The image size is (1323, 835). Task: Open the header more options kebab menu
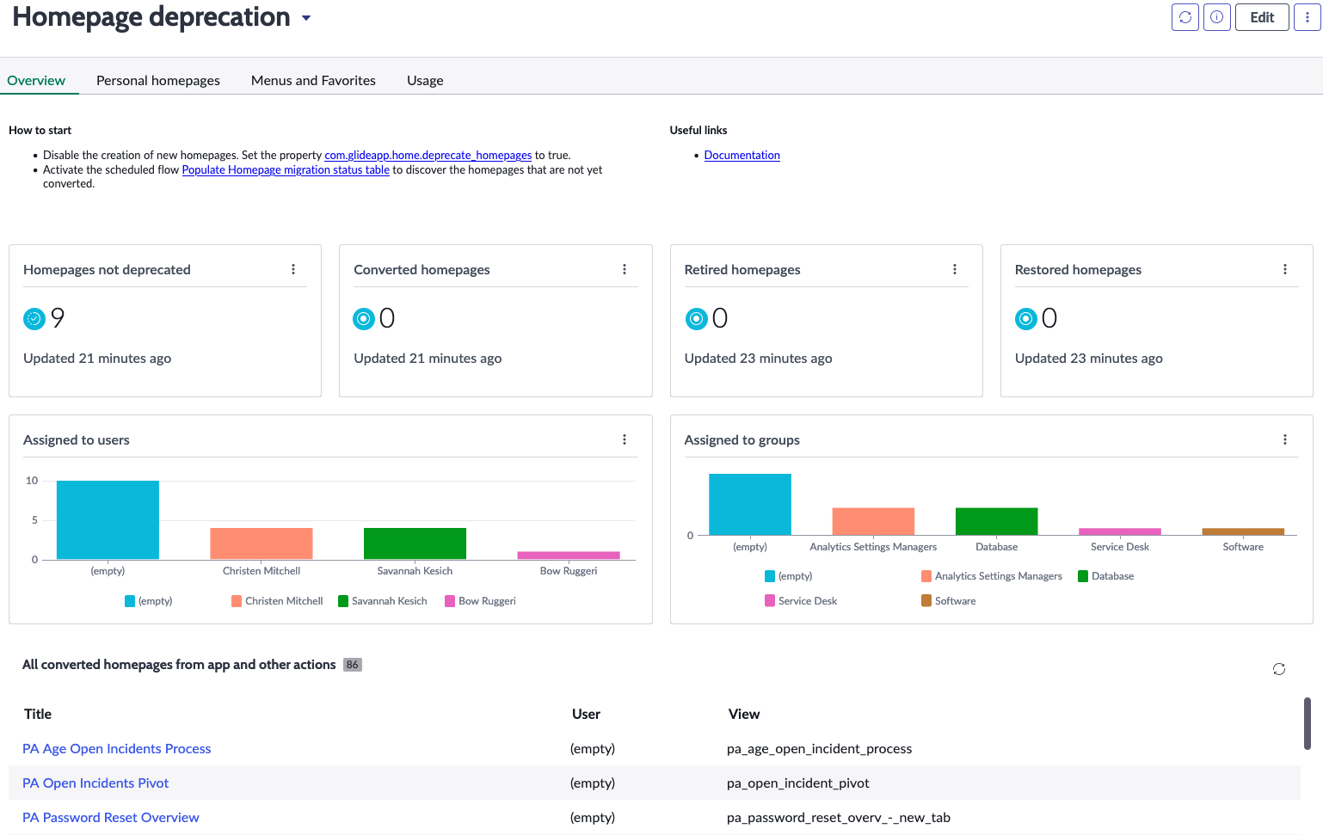click(1308, 17)
